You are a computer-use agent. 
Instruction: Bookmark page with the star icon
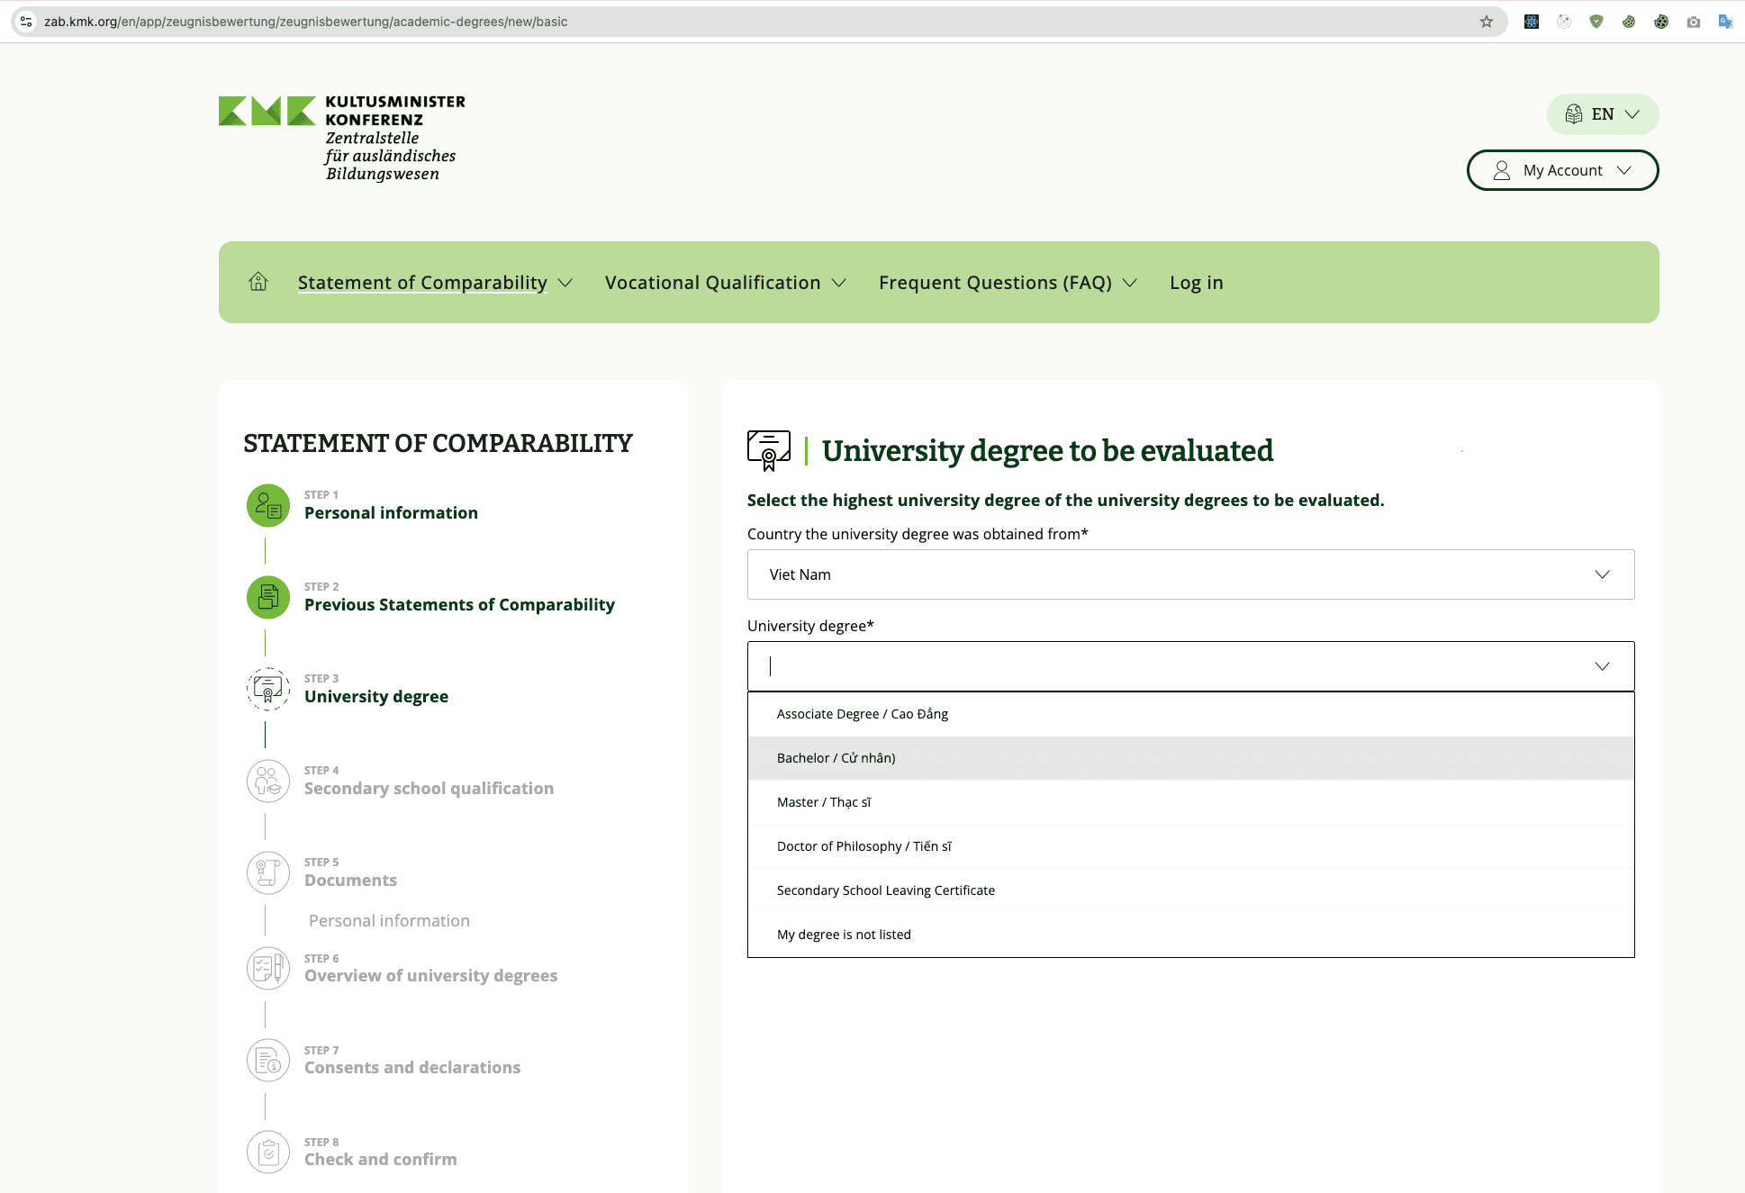pyautogui.click(x=1487, y=22)
